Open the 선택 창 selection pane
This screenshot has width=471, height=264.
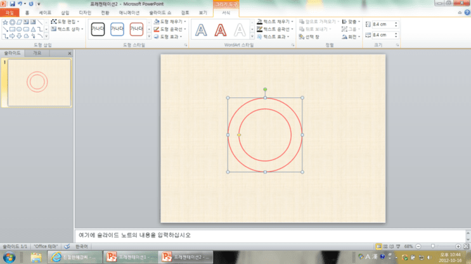click(309, 37)
